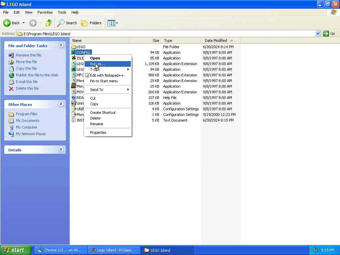Viewport: 340px width, 255px height.
Task: Open the View menu
Action: click(29, 12)
